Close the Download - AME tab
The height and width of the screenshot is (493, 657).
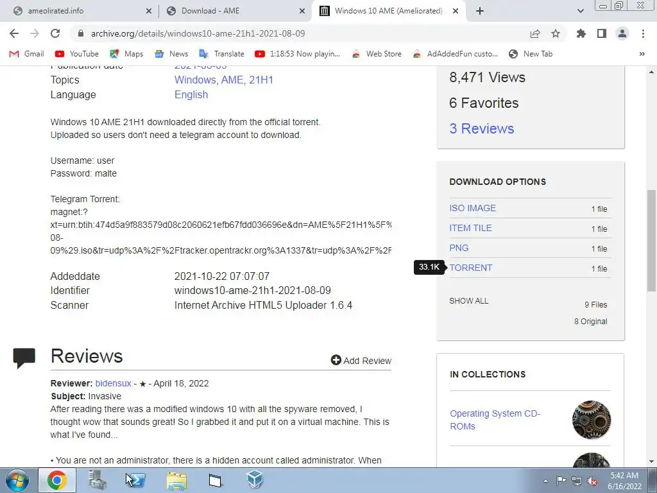(x=302, y=11)
